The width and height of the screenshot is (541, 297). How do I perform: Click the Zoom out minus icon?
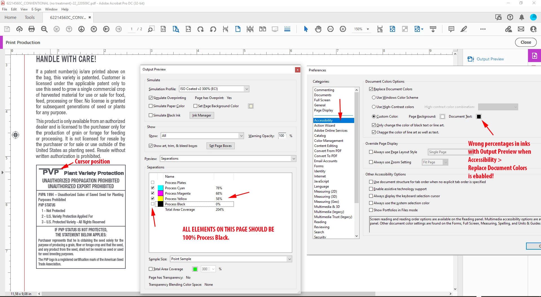tap(331, 29)
